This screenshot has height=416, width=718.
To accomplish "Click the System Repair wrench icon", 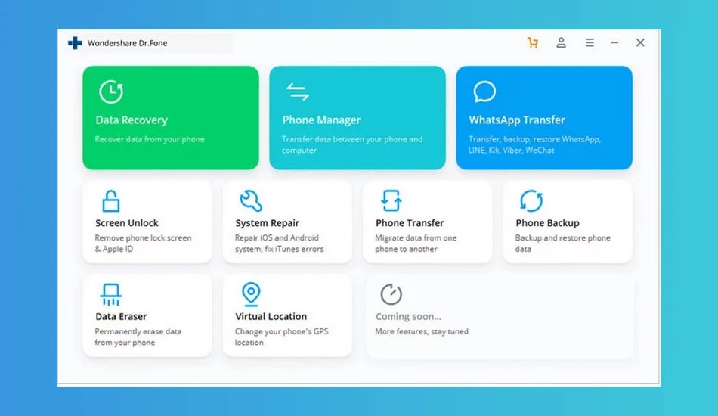I will [251, 200].
